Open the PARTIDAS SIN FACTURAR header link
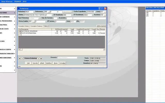This screenshot has width=165, height=103. coord(155,7)
